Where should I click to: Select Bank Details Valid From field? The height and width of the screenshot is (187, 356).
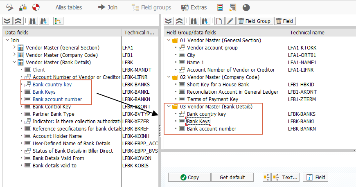coord(59,158)
